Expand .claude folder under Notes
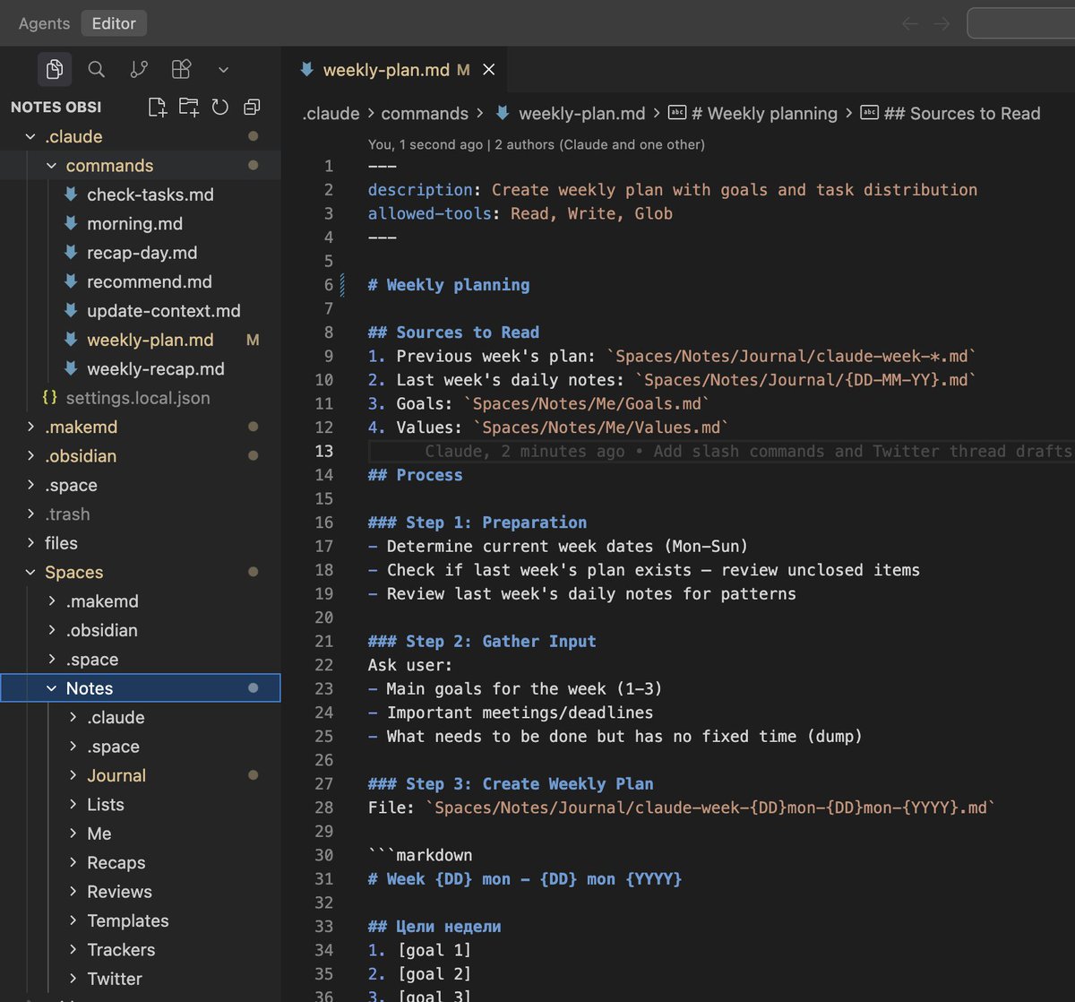 click(140, 717)
